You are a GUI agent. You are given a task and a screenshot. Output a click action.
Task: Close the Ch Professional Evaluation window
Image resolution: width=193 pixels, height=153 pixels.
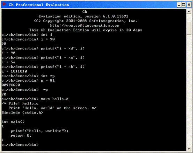click(x=189, y=5)
